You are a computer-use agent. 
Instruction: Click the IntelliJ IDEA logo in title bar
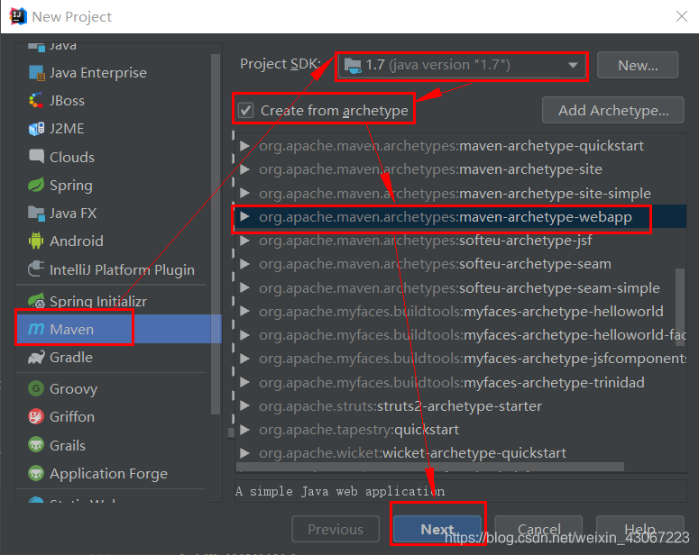18,16
